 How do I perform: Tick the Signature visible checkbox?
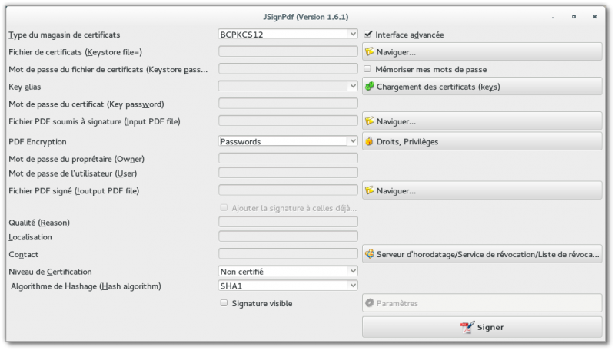(224, 303)
